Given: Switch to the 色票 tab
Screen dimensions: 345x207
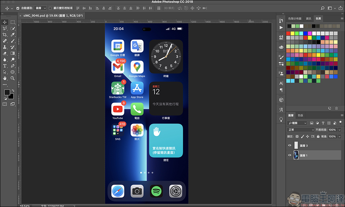Looking at the screenshot, I should (x=318, y=19).
